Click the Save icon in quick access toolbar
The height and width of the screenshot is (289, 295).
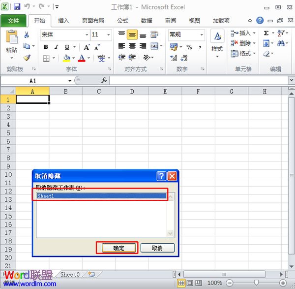click(17, 7)
